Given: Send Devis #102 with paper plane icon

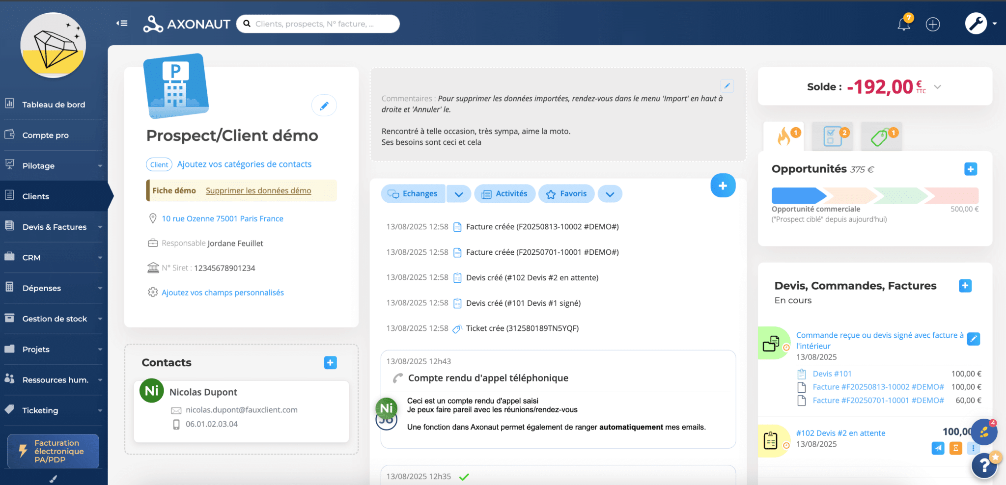Looking at the screenshot, I should point(938,448).
